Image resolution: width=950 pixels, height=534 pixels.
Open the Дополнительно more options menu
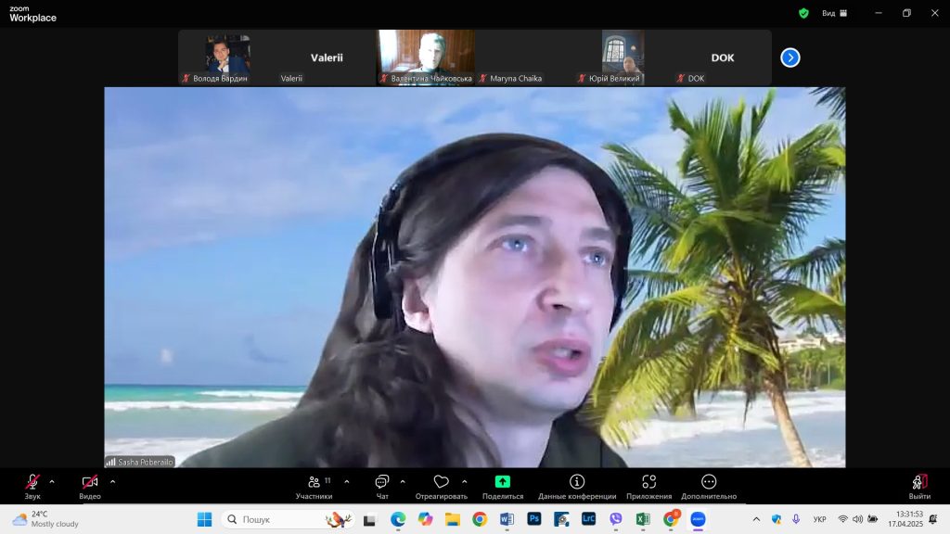click(x=709, y=482)
